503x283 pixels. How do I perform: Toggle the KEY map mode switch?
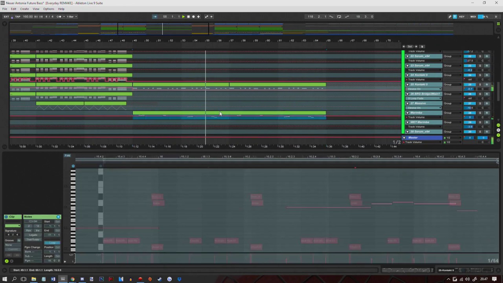pyautogui.click(x=462, y=17)
